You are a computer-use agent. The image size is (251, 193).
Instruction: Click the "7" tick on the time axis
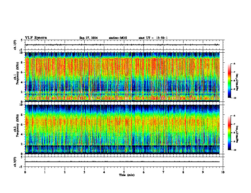point(164,172)
